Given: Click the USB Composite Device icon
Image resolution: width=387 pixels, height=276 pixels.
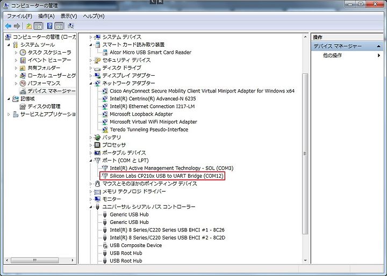Looking at the screenshot, I should [105, 245].
